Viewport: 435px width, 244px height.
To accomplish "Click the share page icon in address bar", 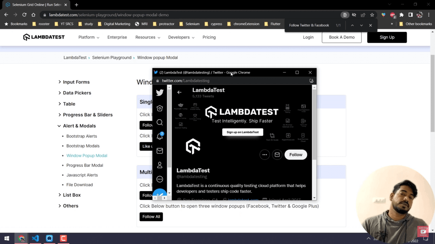I will click(x=363, y=15).
